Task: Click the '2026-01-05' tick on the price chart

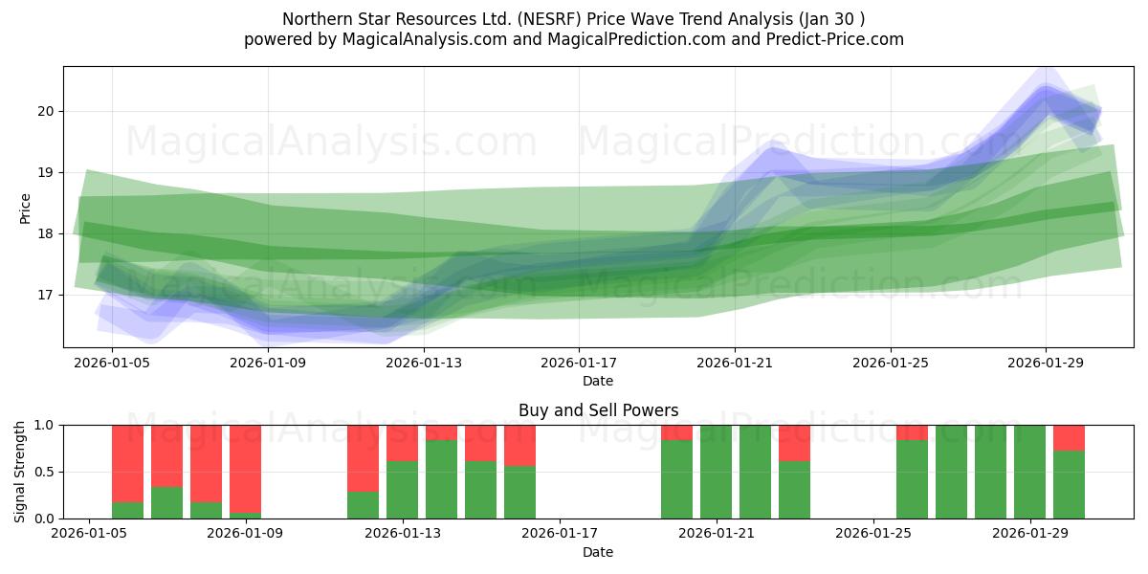Action: click(112, 363)
